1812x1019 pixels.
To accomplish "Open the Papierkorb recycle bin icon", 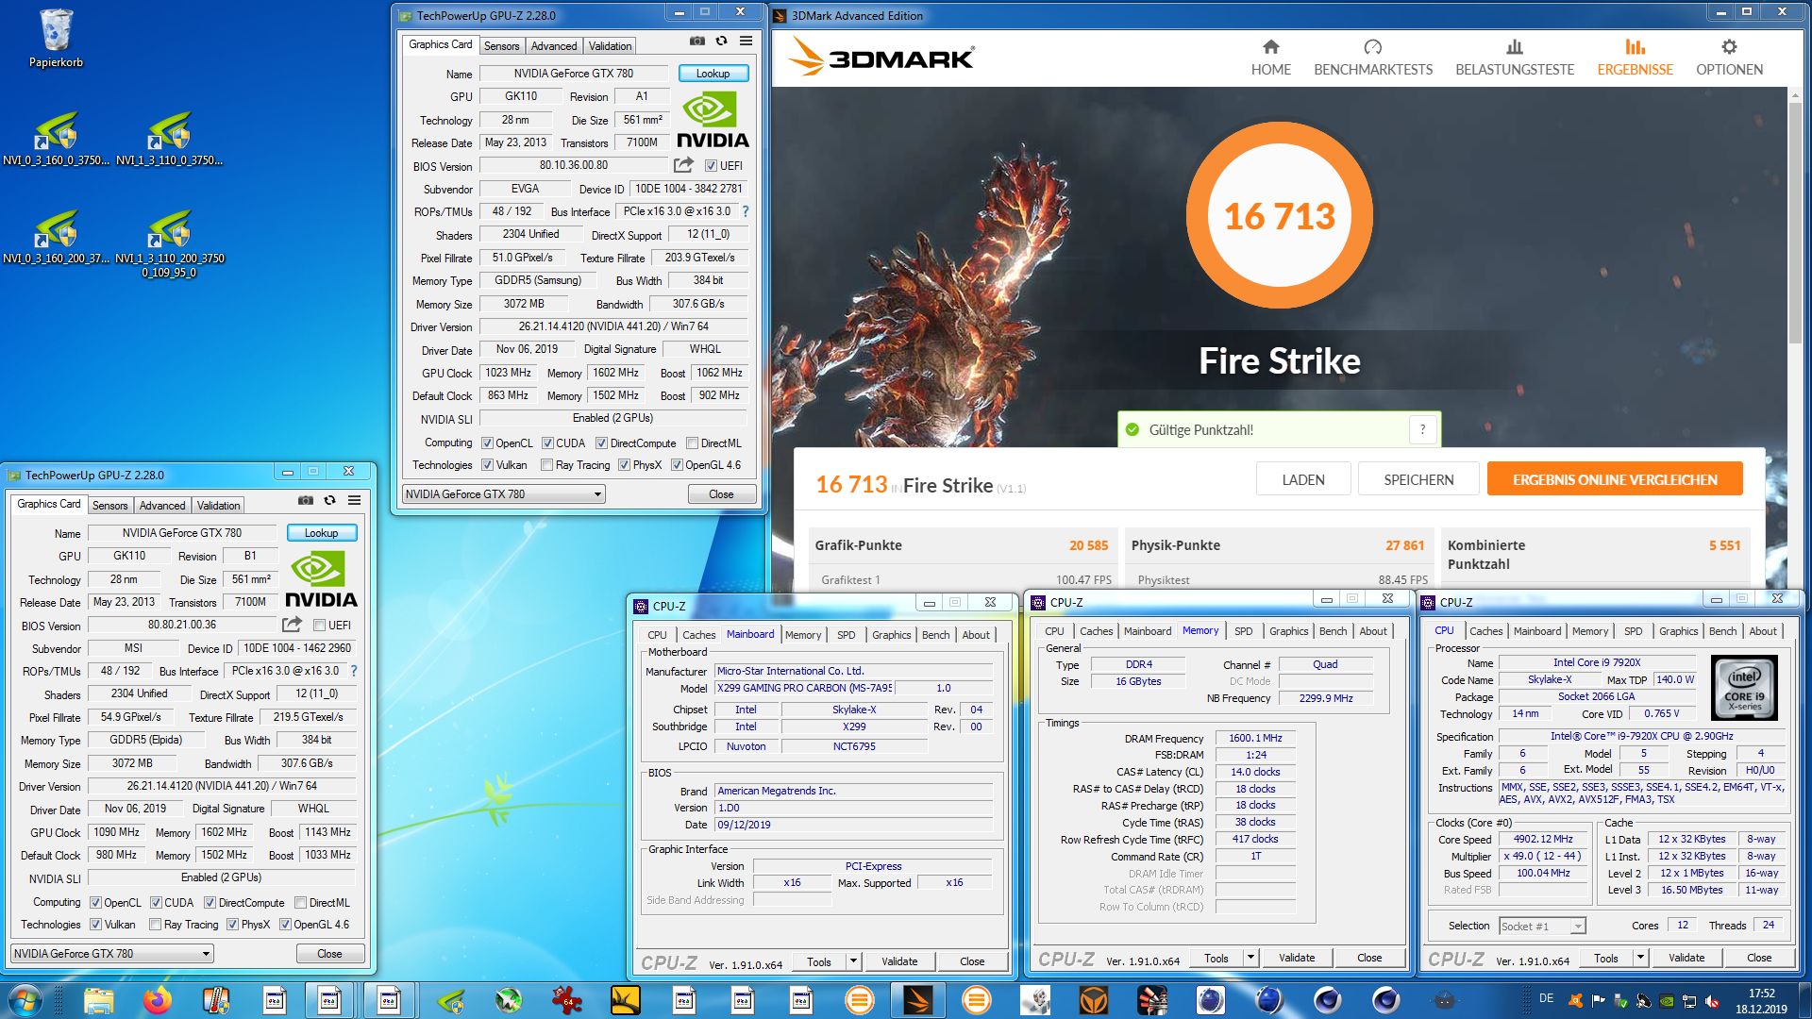I will [56, 38].
